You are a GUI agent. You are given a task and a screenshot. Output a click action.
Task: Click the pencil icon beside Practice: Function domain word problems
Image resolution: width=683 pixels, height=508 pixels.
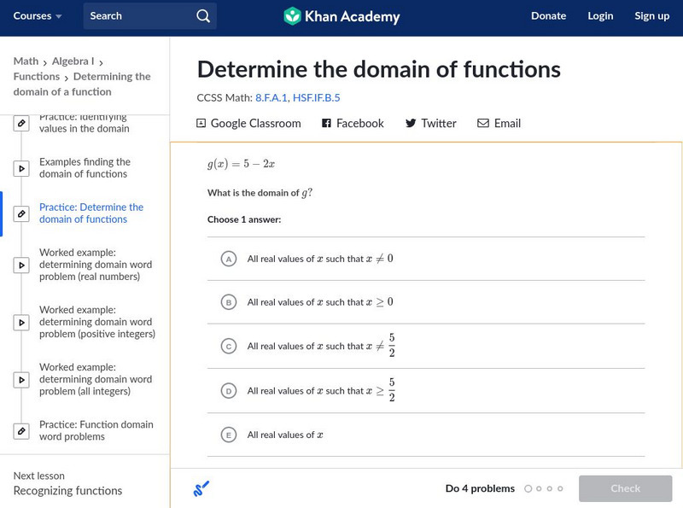point(20,430)
